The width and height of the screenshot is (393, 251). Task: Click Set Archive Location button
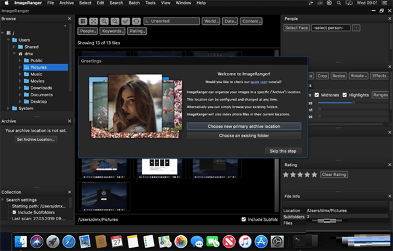click(x=36, y=140)
